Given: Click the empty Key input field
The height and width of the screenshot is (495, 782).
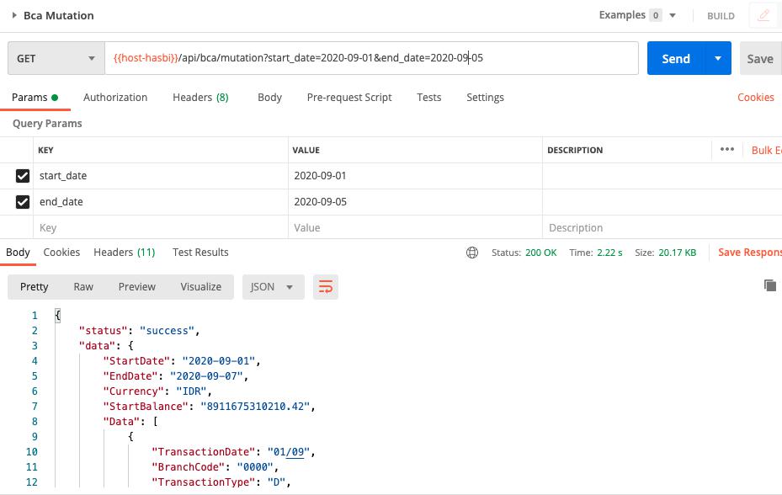Looking at the screenshot, I should [x=161, y=227].
